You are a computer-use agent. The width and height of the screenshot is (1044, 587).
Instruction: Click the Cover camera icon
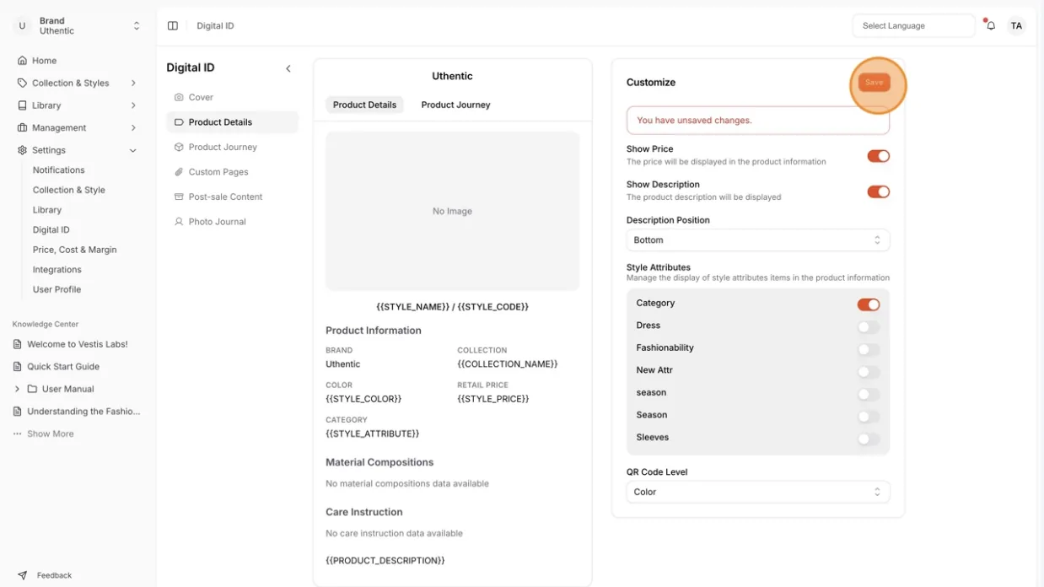179,97
